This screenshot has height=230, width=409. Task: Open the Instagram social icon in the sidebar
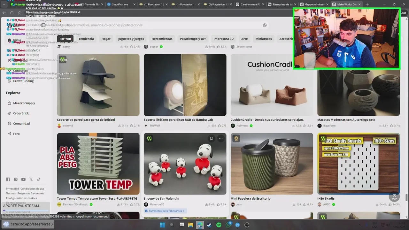[x=16, y=180]
